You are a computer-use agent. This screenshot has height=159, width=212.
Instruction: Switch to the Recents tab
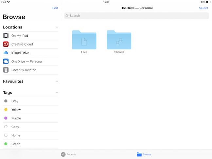coord(68,154)
